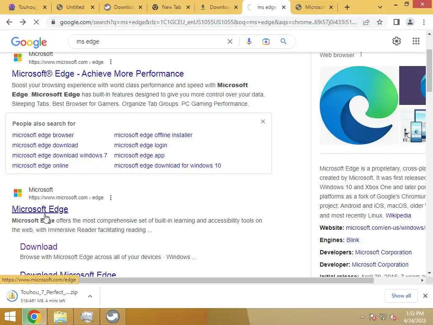This screenshot has height=325, width=433.
Task: Open File Explorer from the taskbar
Action: click(x=60, y=317)
